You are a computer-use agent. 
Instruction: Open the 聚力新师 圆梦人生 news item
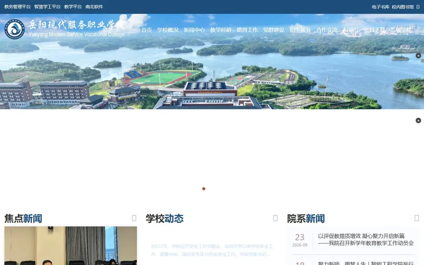tap(366, 263)
